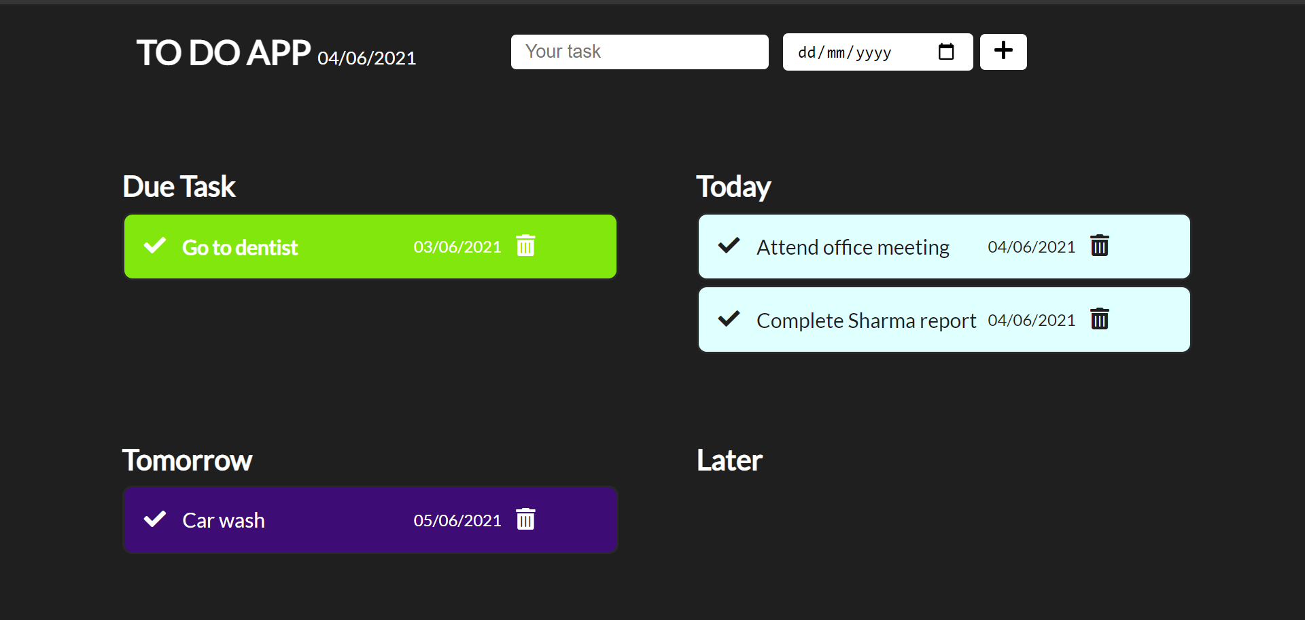
Task: Click the Complete Sharma report text
Action: (866, 321)
